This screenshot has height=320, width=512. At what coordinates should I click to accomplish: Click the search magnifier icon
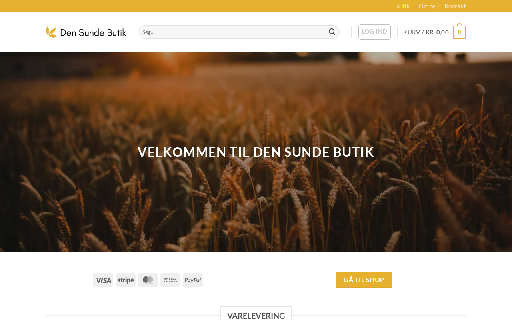(x=332, y=32)
